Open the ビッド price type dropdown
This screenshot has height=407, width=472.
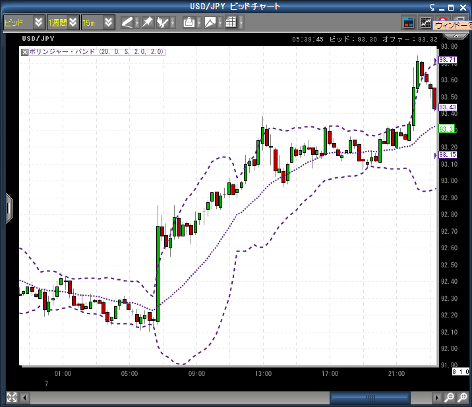[38, 22]
